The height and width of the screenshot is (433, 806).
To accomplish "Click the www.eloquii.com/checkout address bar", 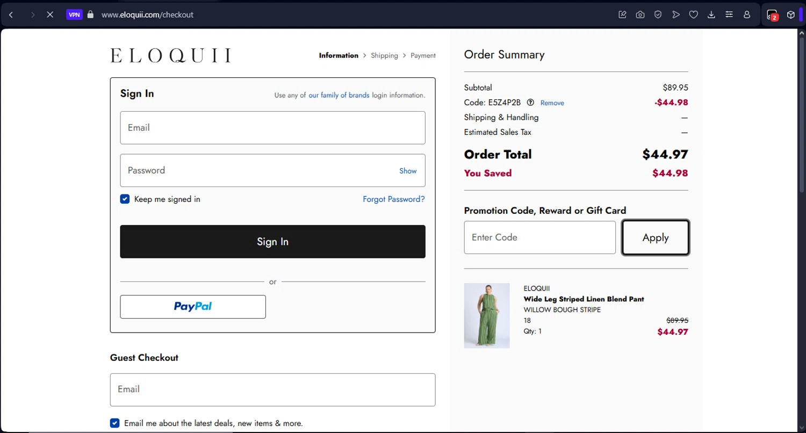I will click(147, 15).
